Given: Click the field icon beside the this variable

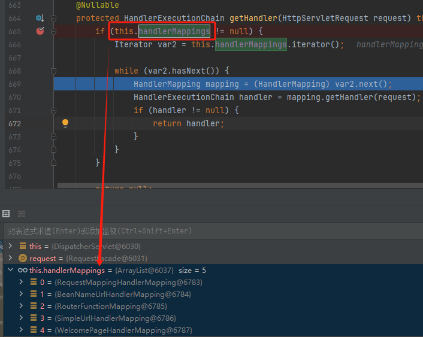Looking at the screenshot, I should [23, 246].
